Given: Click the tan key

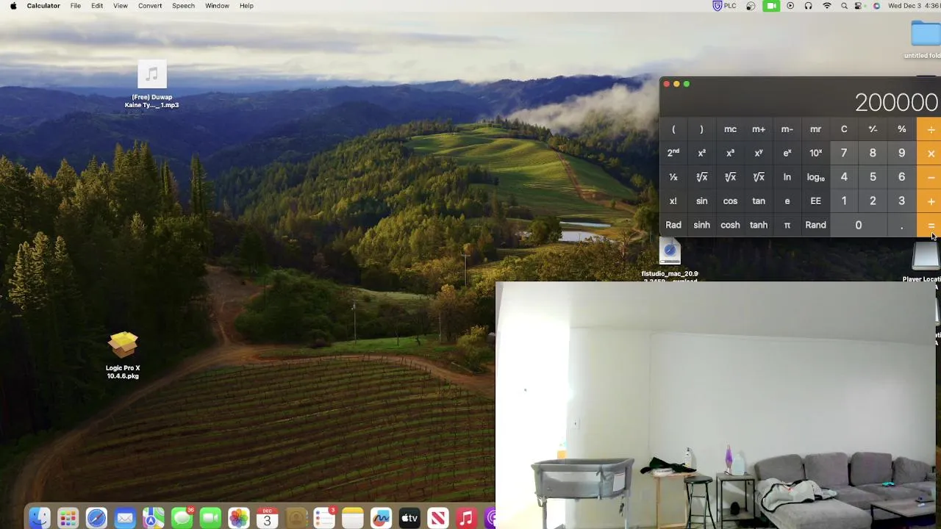Looking at the screenshot, I should (759, 201).
